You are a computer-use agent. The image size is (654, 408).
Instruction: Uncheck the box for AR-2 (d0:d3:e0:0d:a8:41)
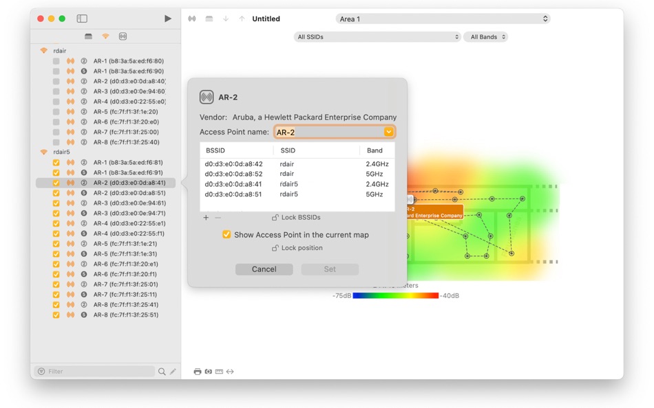point(56,183)
